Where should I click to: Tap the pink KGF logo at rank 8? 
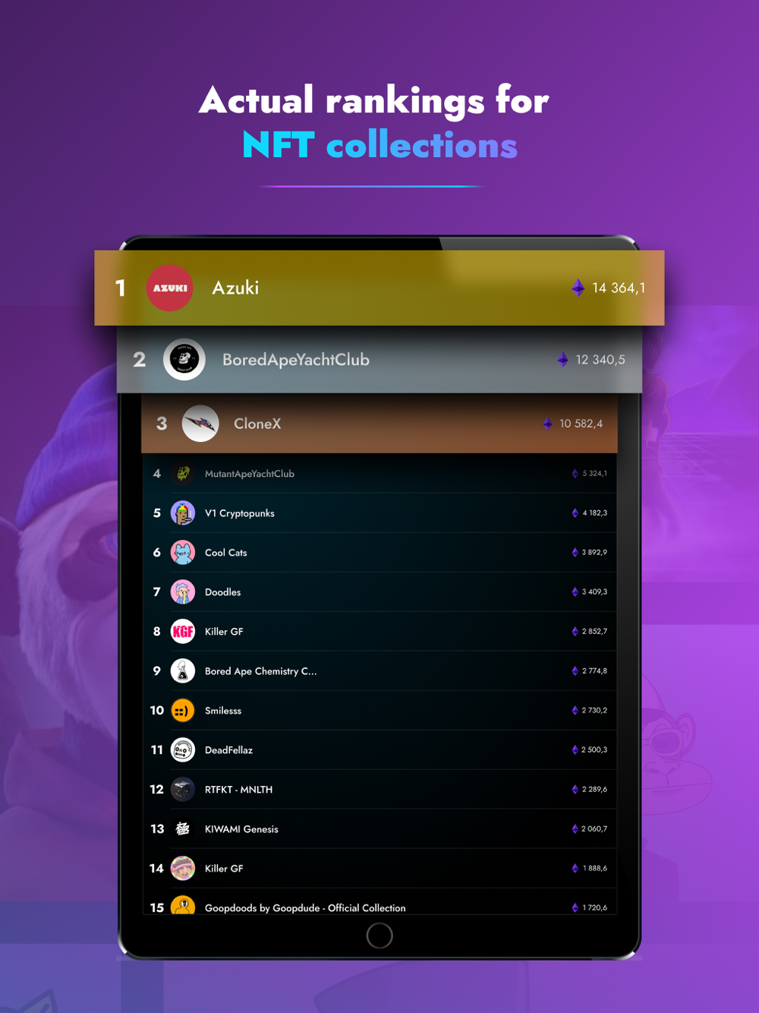pyautogui.click(x=183, y=632)
